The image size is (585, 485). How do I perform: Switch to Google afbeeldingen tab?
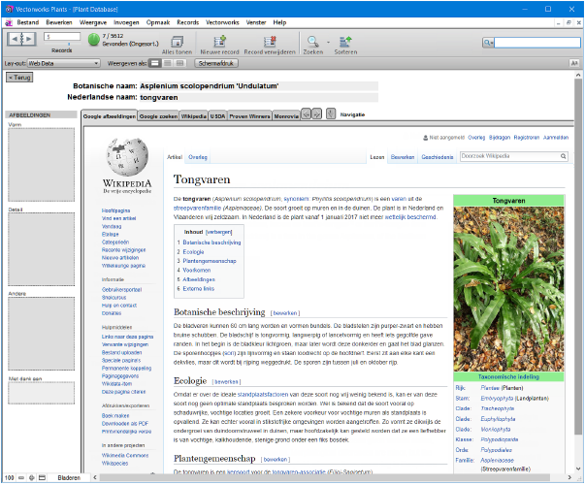[110, 116]
